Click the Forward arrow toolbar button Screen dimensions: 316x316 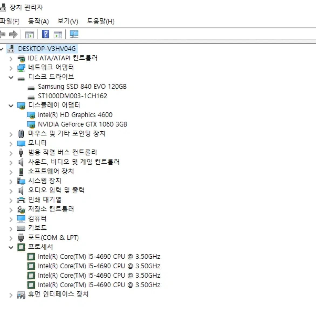(13, 35)
